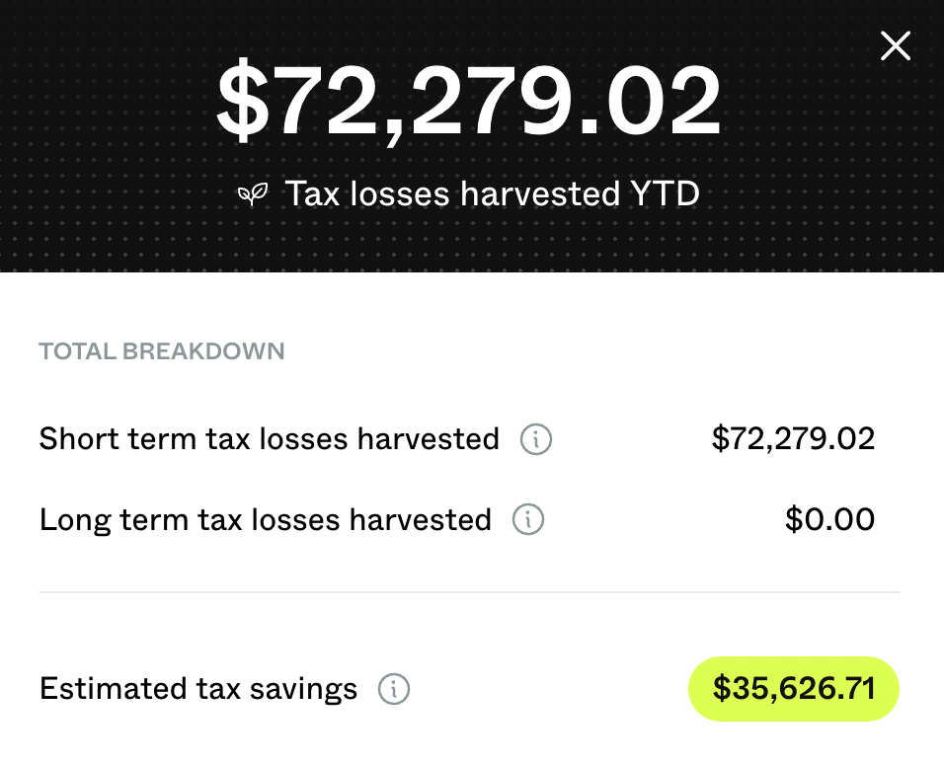Click the long term amount $0.00
Screen dimensions: 944x764
(x=829, y=519)
